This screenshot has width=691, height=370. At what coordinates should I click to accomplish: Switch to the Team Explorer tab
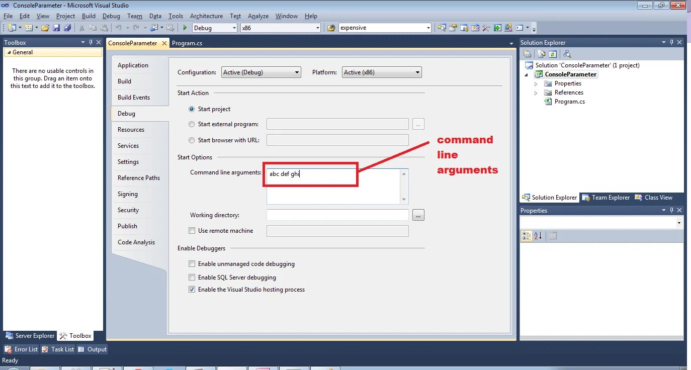(606, 198)
